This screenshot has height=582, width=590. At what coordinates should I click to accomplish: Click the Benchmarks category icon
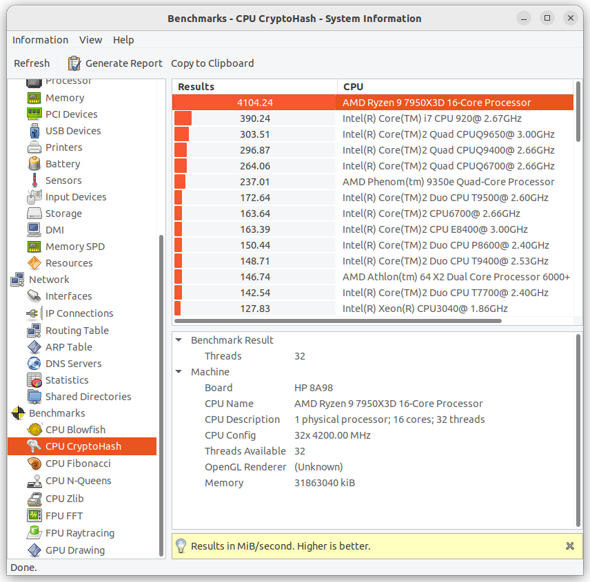(17, 413)
